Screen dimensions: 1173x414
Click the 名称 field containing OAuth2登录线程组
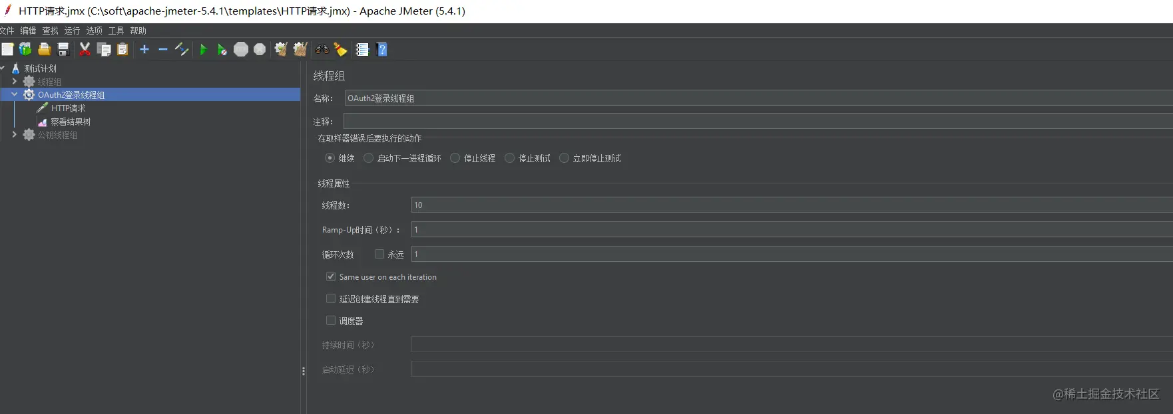(x=758, y=98)
